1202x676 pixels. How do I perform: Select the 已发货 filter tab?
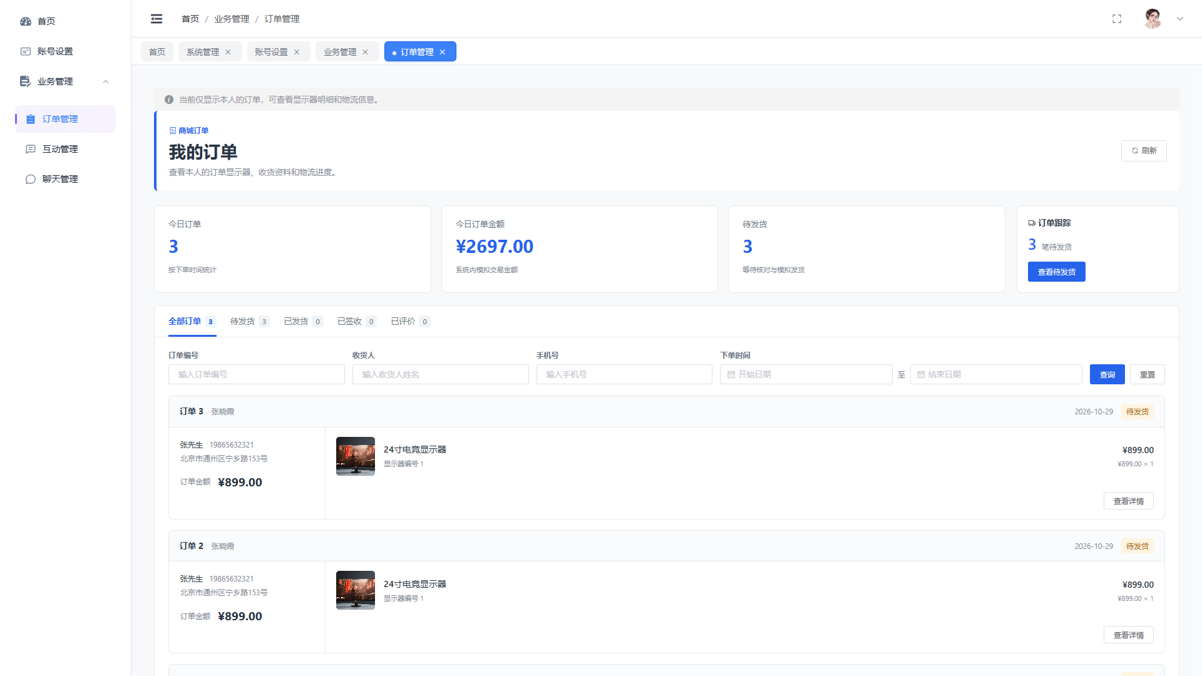click(303, 321)
